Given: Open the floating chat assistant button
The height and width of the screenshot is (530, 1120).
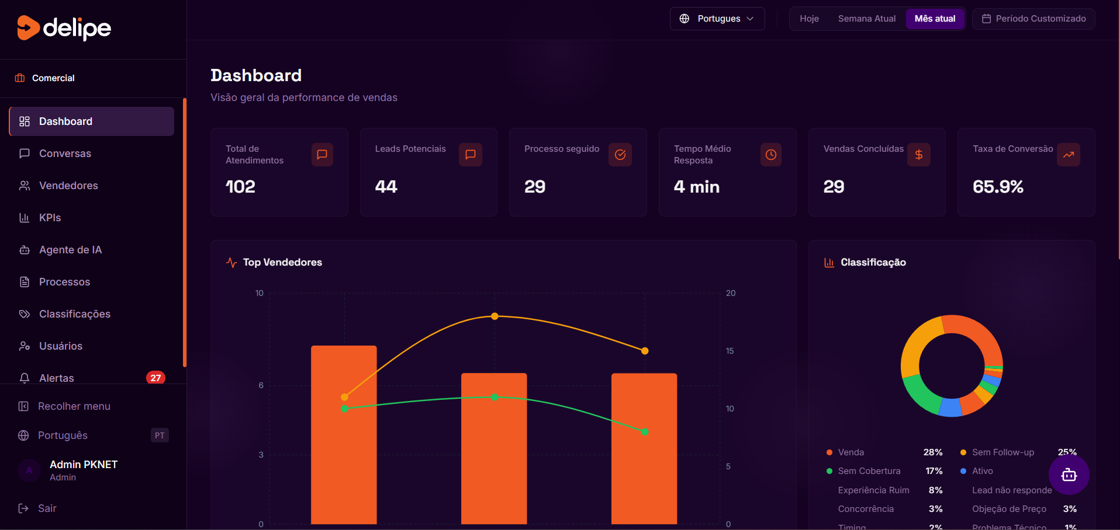Looking at the screenshot, I should tap(1069, 475).
